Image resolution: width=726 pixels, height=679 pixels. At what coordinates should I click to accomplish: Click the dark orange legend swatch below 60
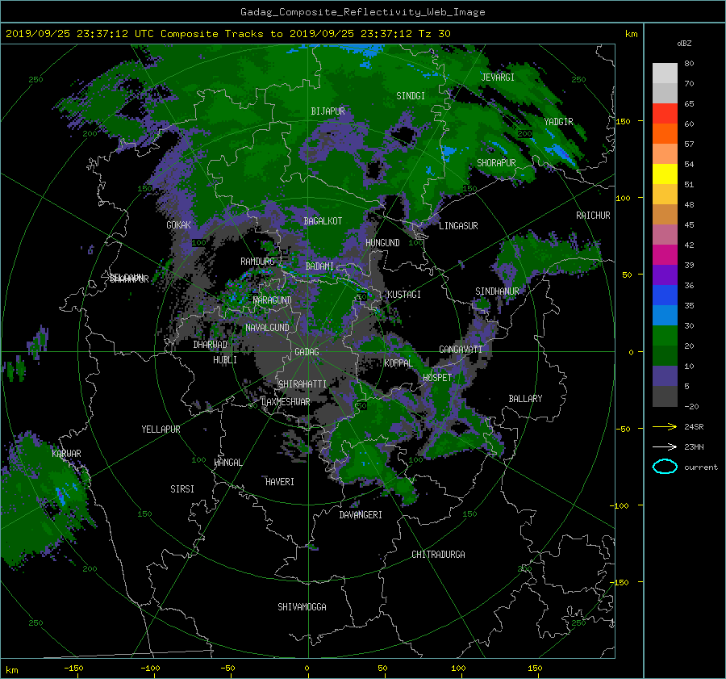(665, 133)
